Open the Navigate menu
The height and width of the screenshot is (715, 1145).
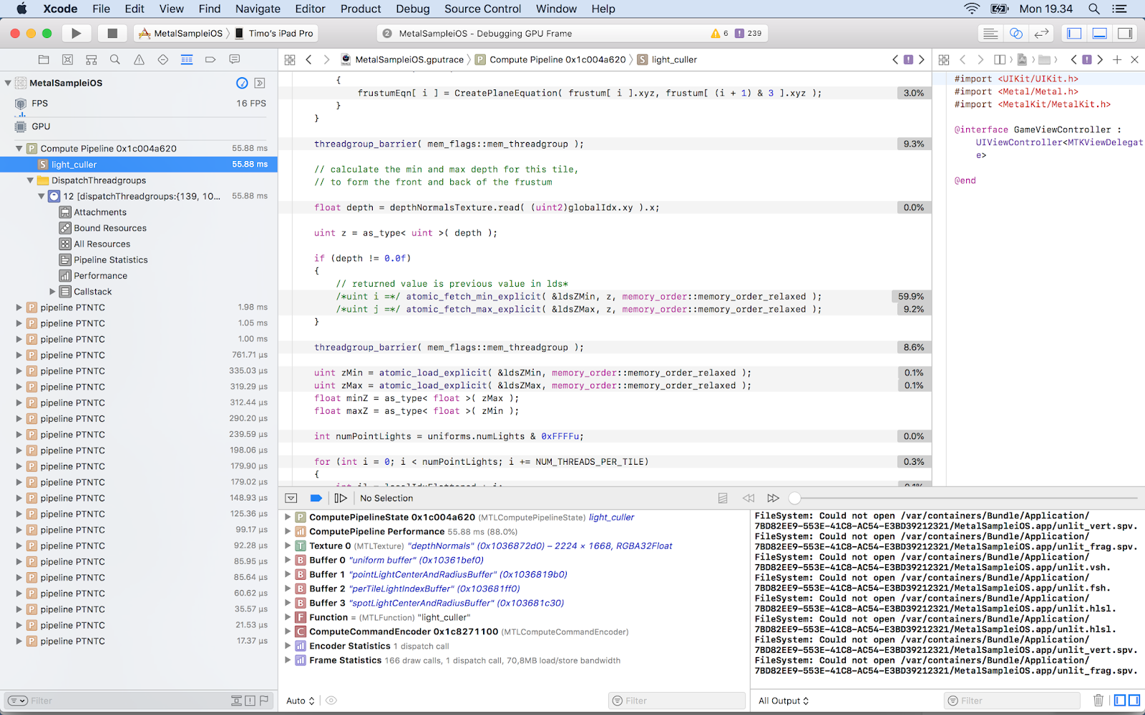pyautogui.click(x=258, y=9)
